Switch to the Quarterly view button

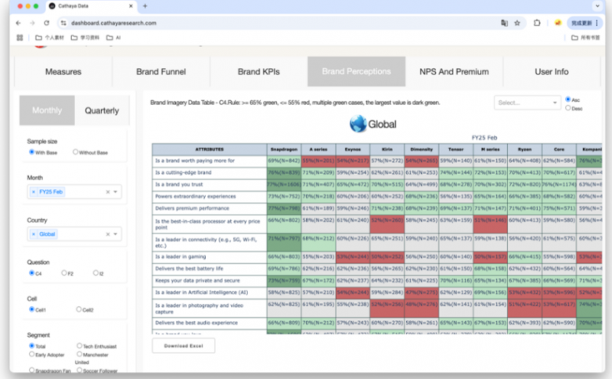coord(102,110)
